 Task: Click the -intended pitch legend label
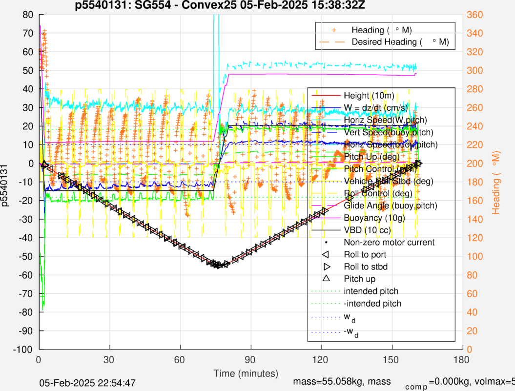pos(372,304)
